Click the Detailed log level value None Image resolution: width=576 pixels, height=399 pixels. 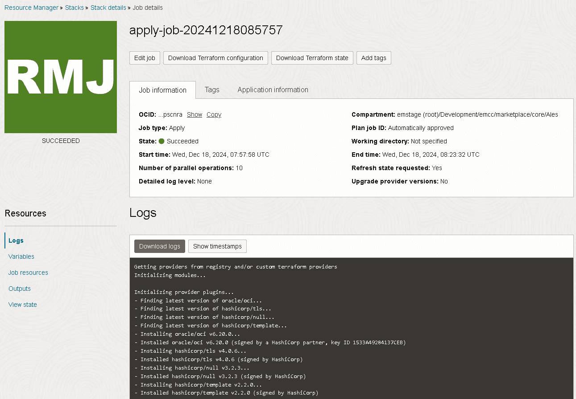(x=204, y=181)
